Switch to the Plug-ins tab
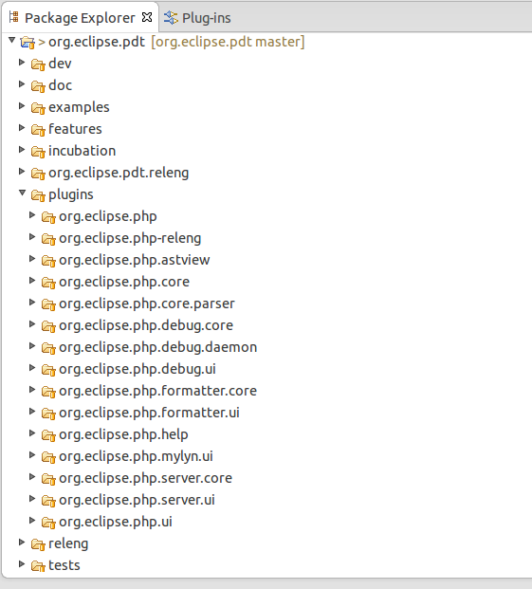 [x=197, y=18]
